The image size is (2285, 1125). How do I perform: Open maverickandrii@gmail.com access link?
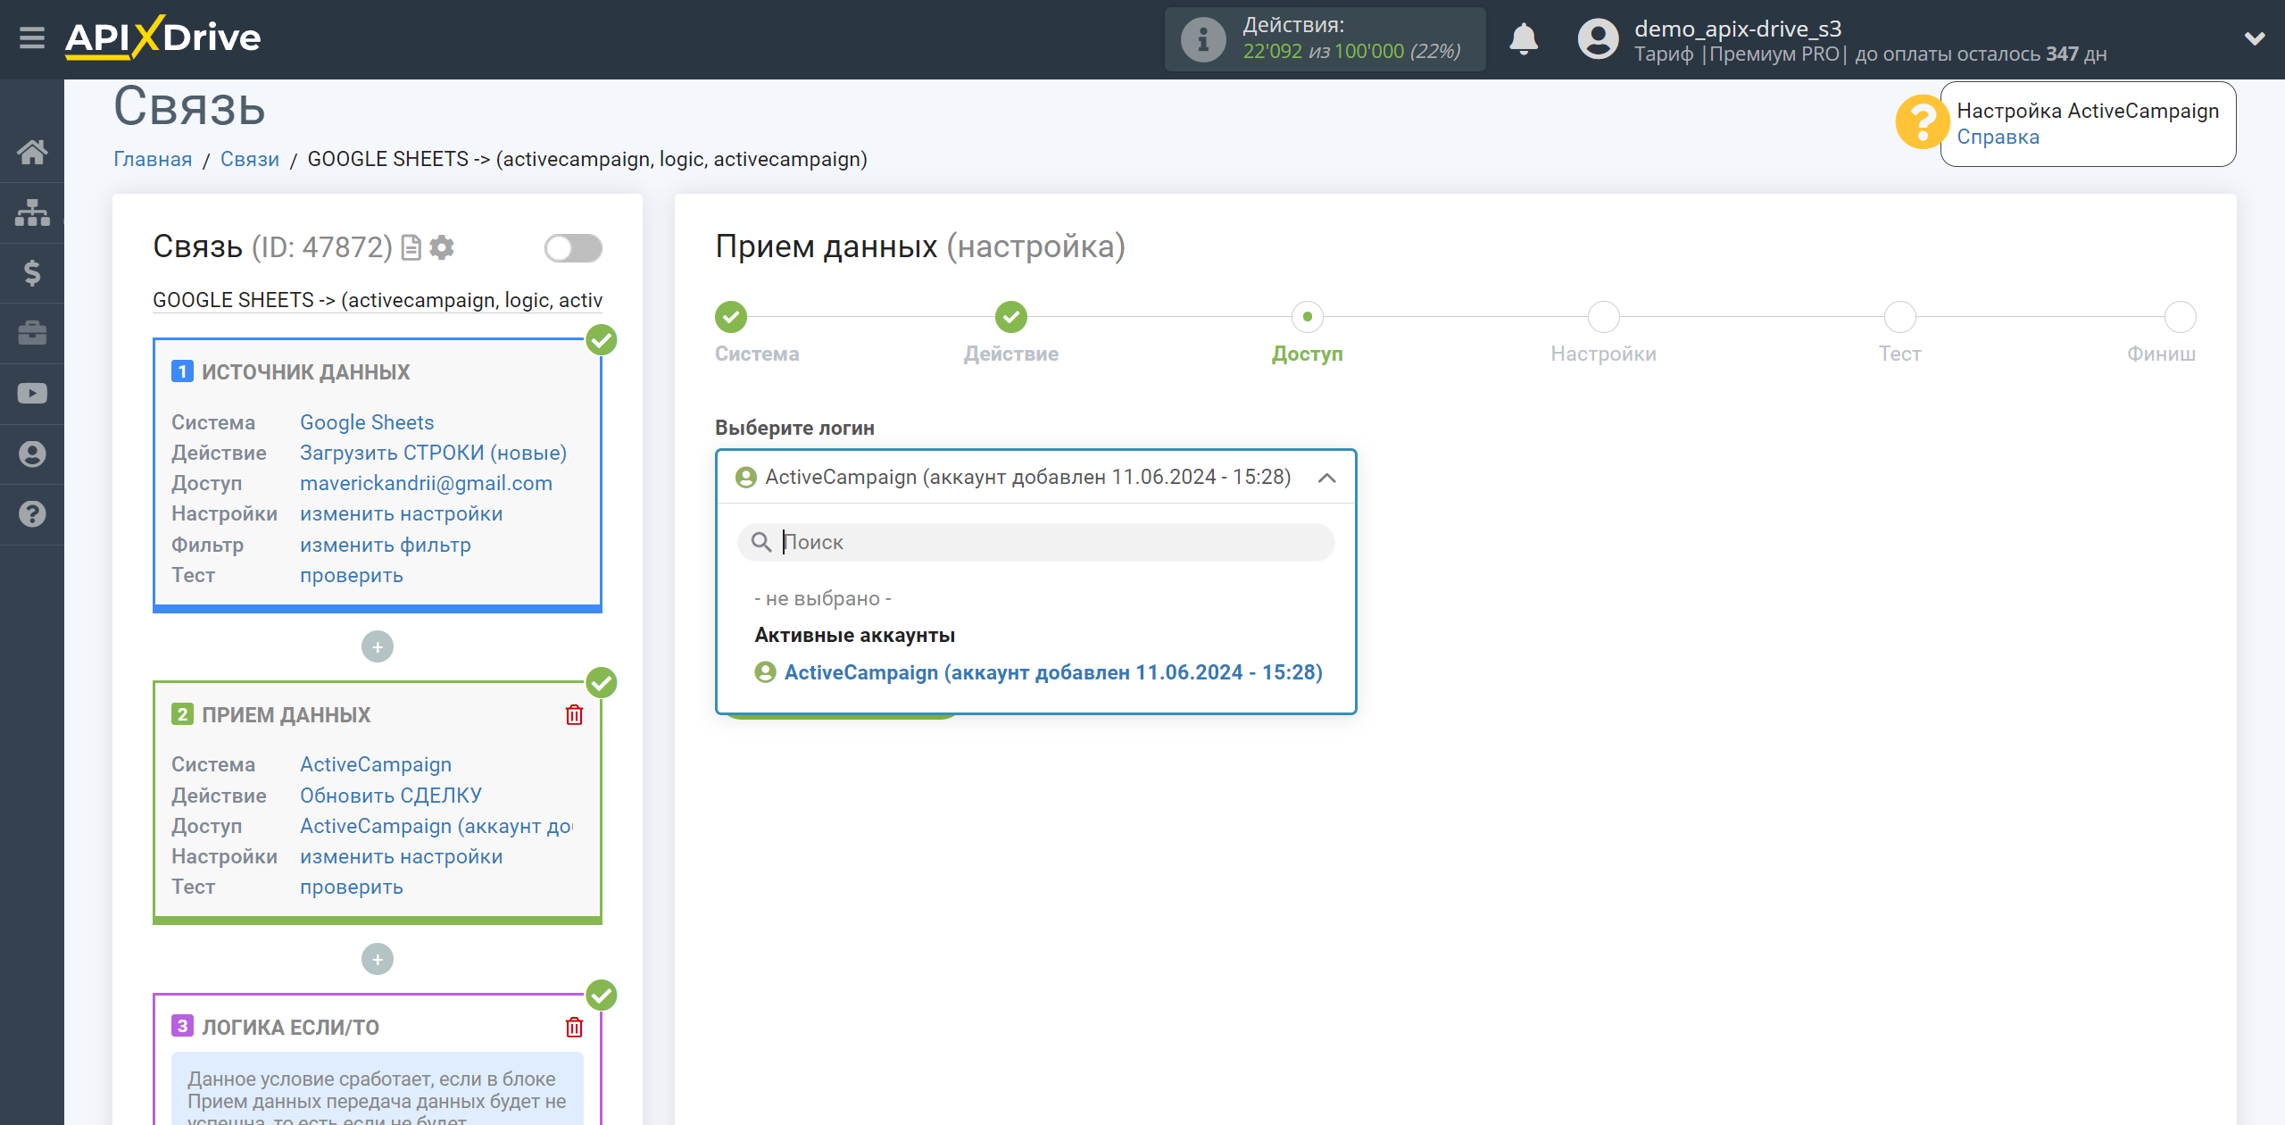point(426,483)
